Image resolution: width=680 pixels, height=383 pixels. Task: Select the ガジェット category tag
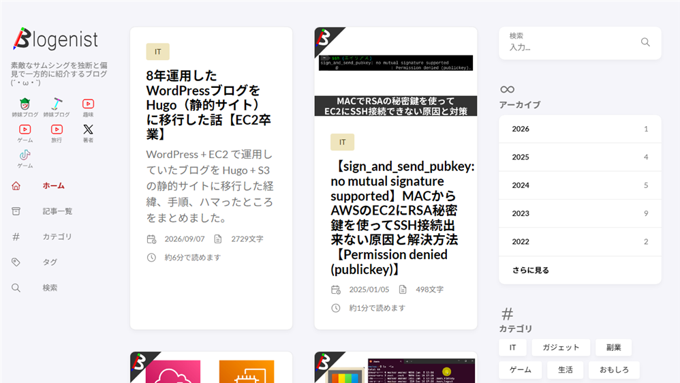click(x=561, y=348)
